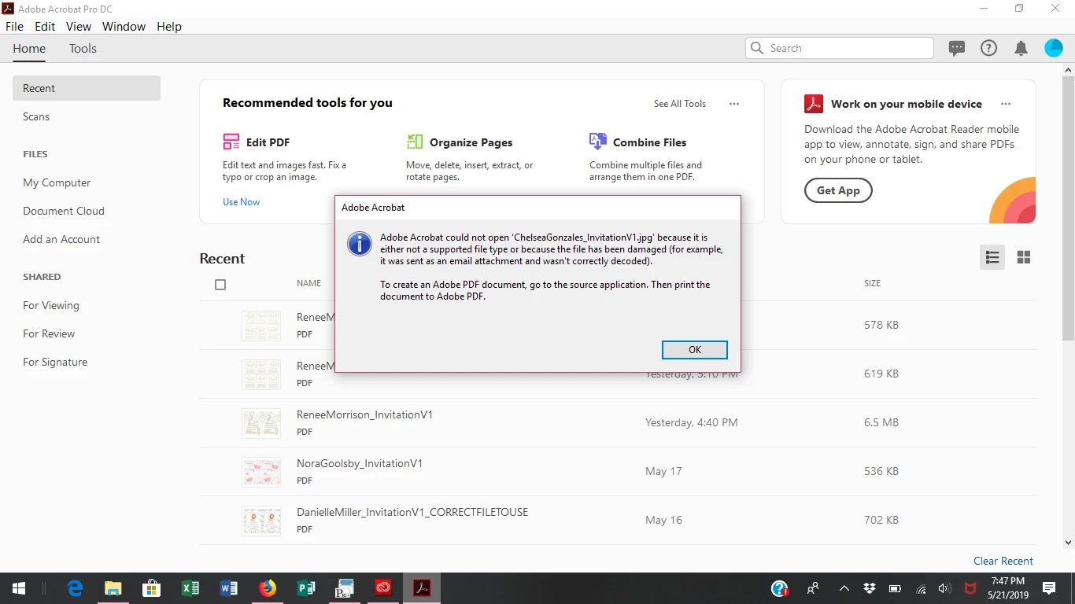Switch to list view
The width and height of the screenshot is (1075, 604).
click(x=992, y=257)
